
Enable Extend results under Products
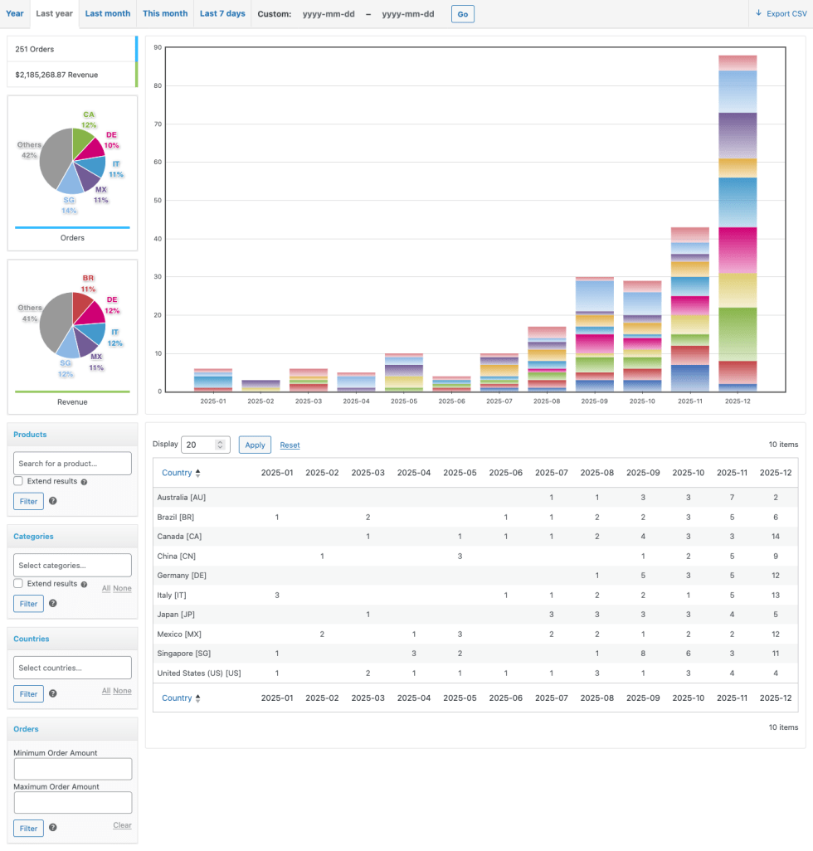[x=19, y=481]
